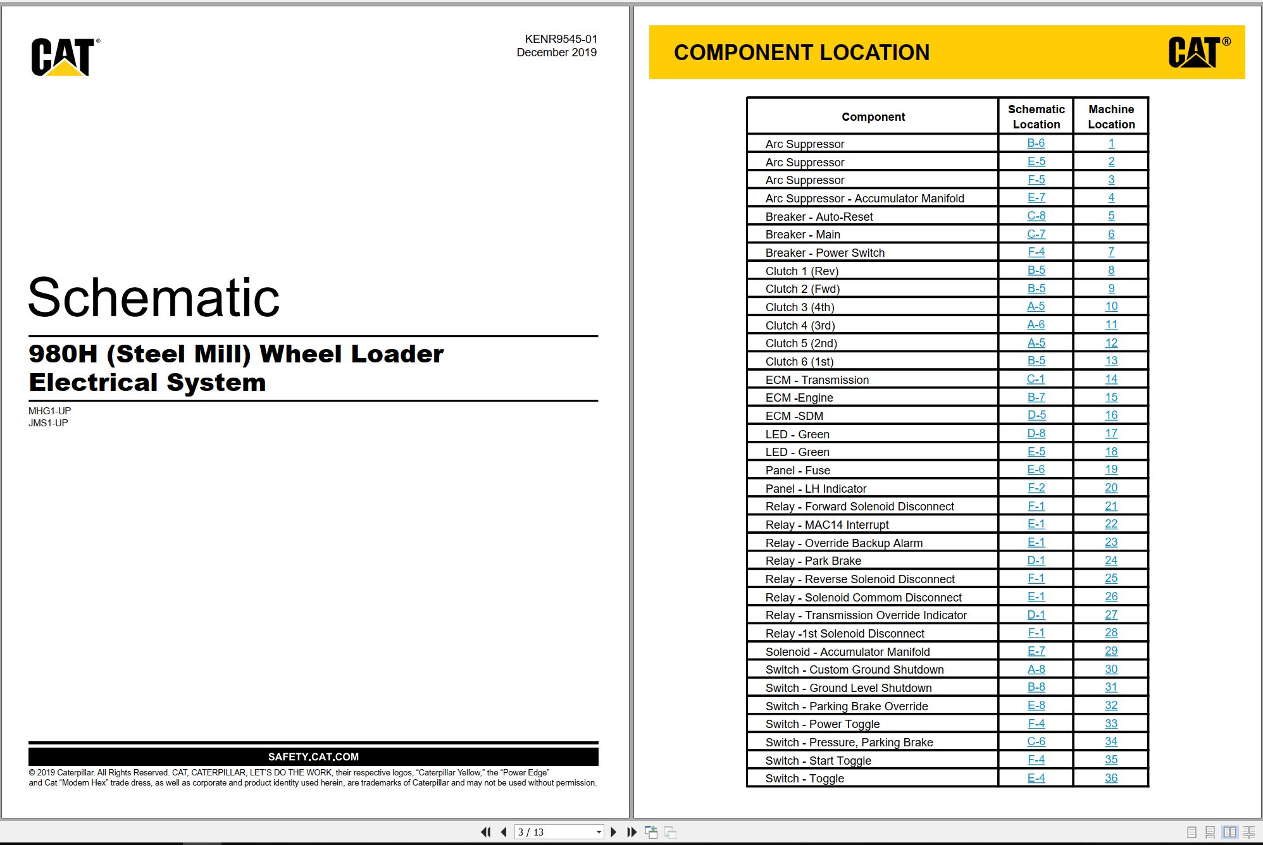This screenshot has width=1263, height=845.
Task: Follow schematic link C-1 for ECM - Transmission
Action: 1036,379
